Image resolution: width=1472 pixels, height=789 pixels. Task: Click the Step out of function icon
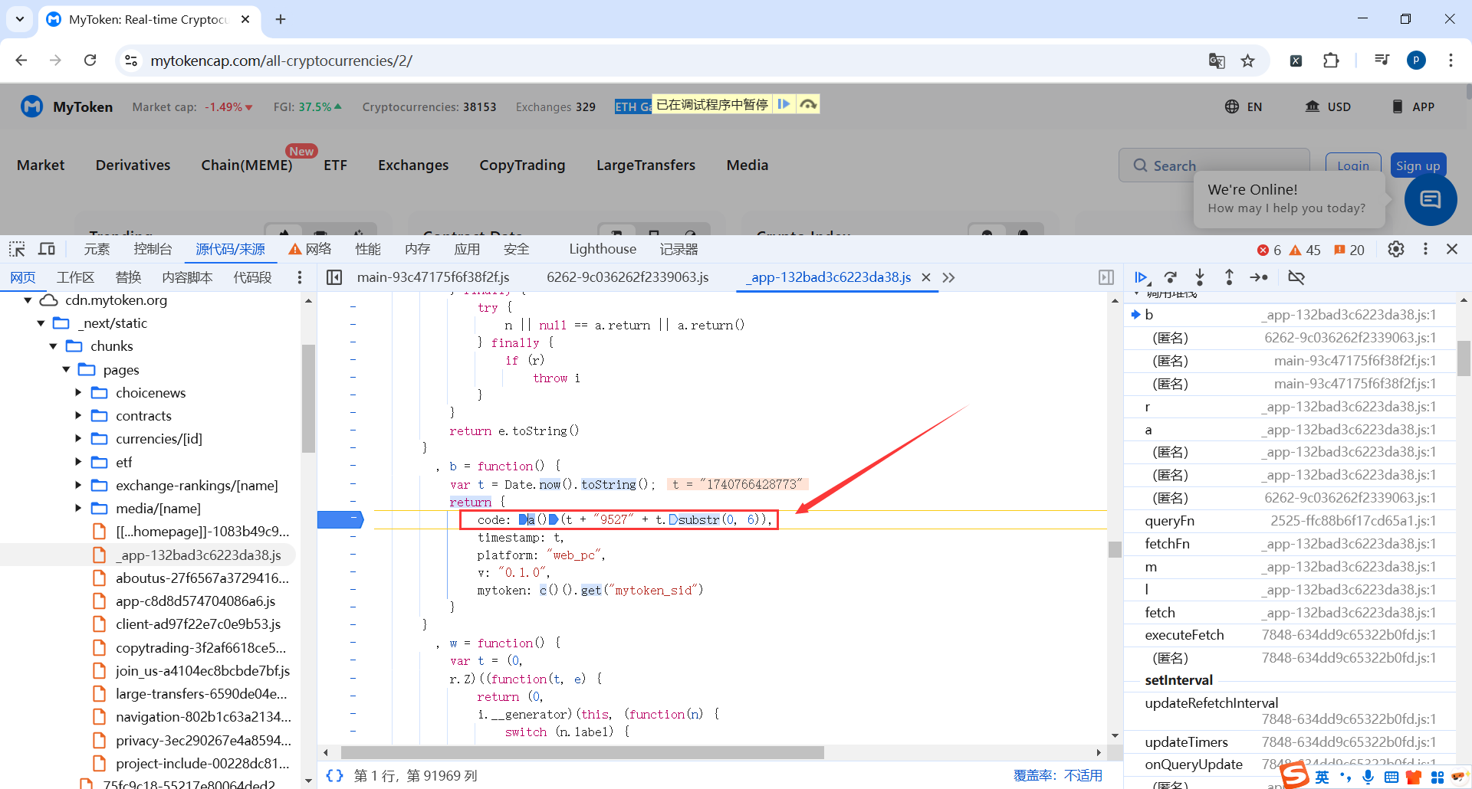[1229, 277]
